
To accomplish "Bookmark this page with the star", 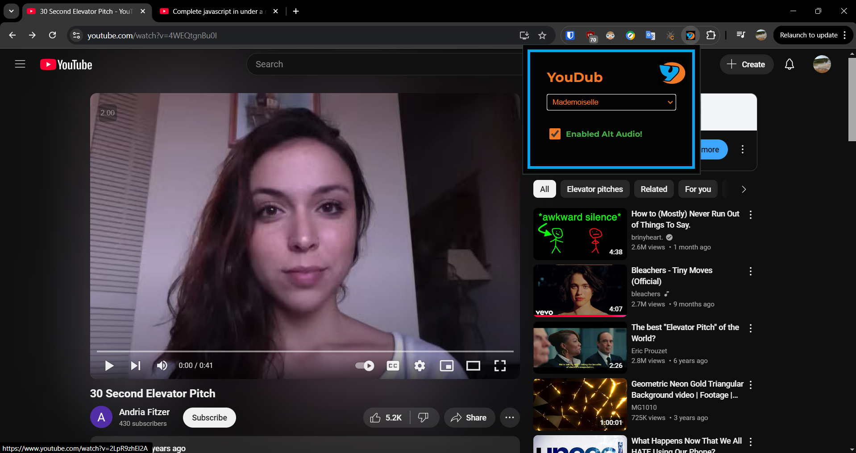I will (x=542, y=35).
